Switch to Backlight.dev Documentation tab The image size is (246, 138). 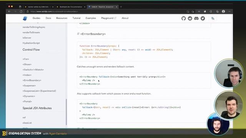[71, 7]
